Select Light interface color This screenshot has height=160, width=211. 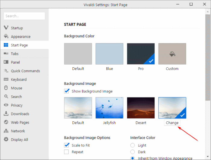pos(133,145)
